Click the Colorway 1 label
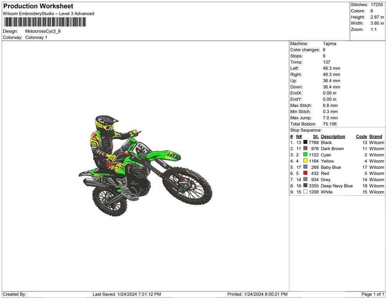387x298 pixels. (36, 38)
